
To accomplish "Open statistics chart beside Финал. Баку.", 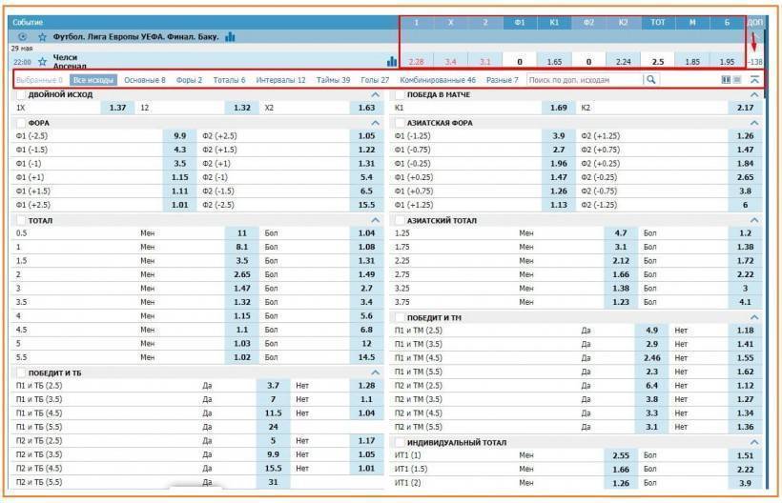I will 230,36.
